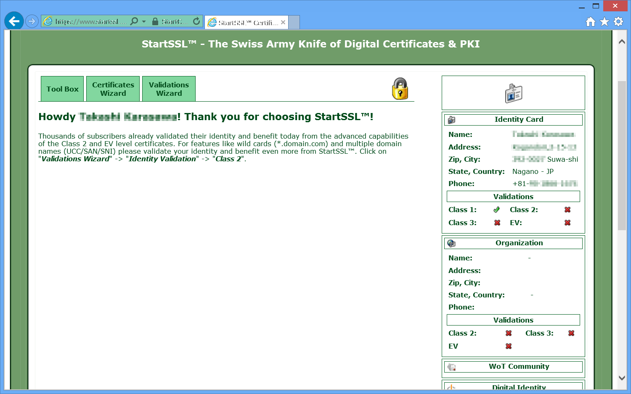Click the Class 1 green checkmark
The height and width of the screenshot is (394, 631).
pos(497,210)
